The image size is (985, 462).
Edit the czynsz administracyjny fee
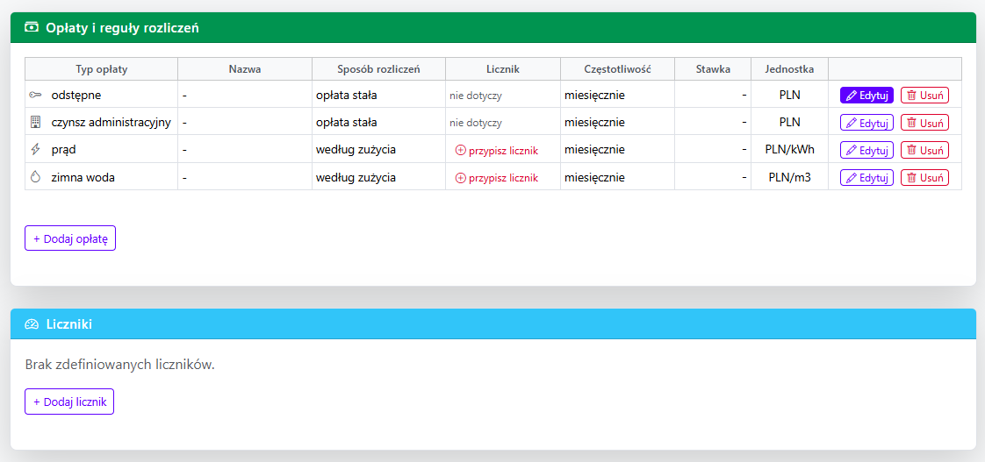point(866,123)
